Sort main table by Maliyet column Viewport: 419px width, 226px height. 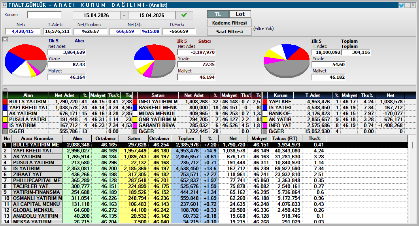[x=259, y=139]
